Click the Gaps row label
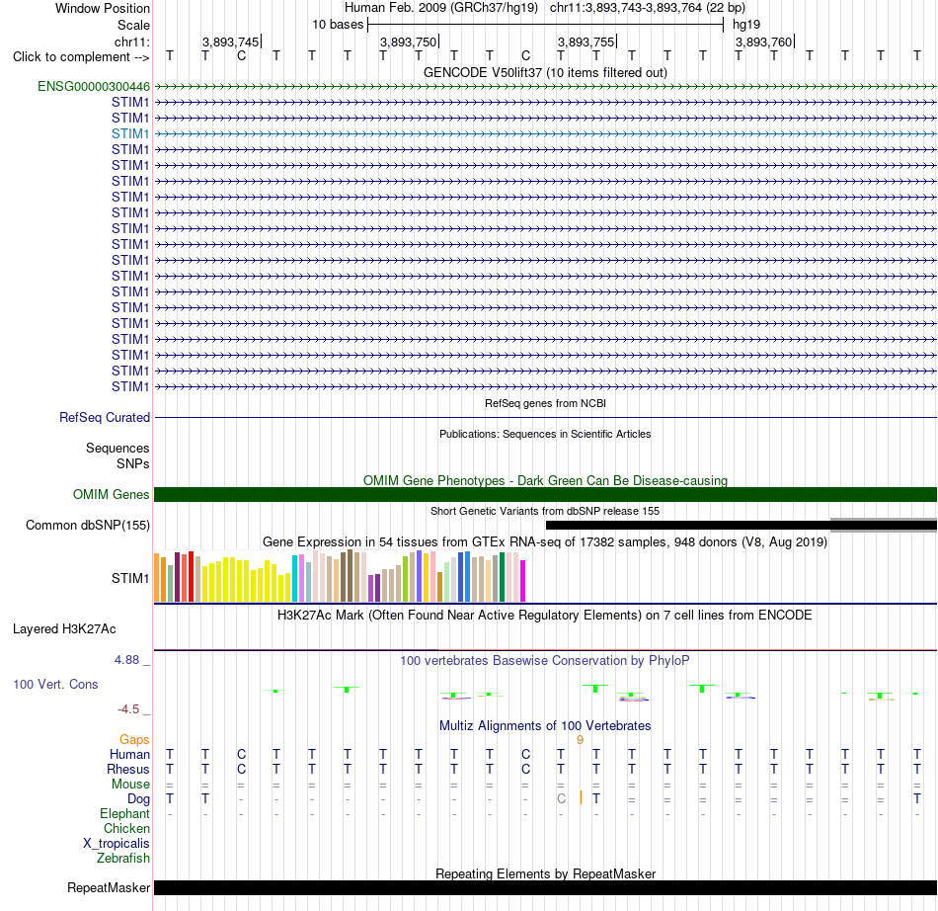 pos(134,740)
